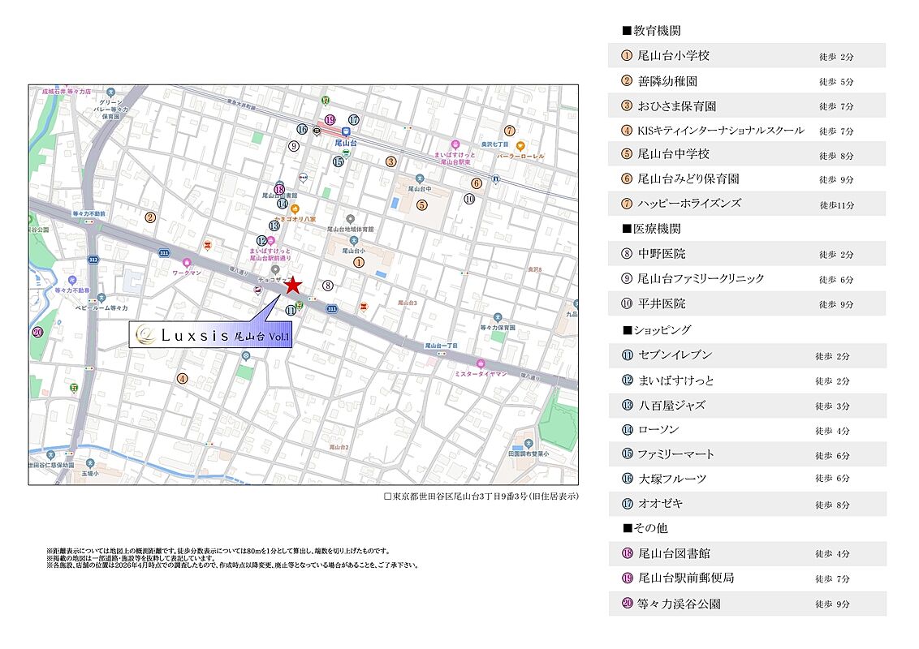Select the 尾山台小学校 legend entry

(673, 56)
